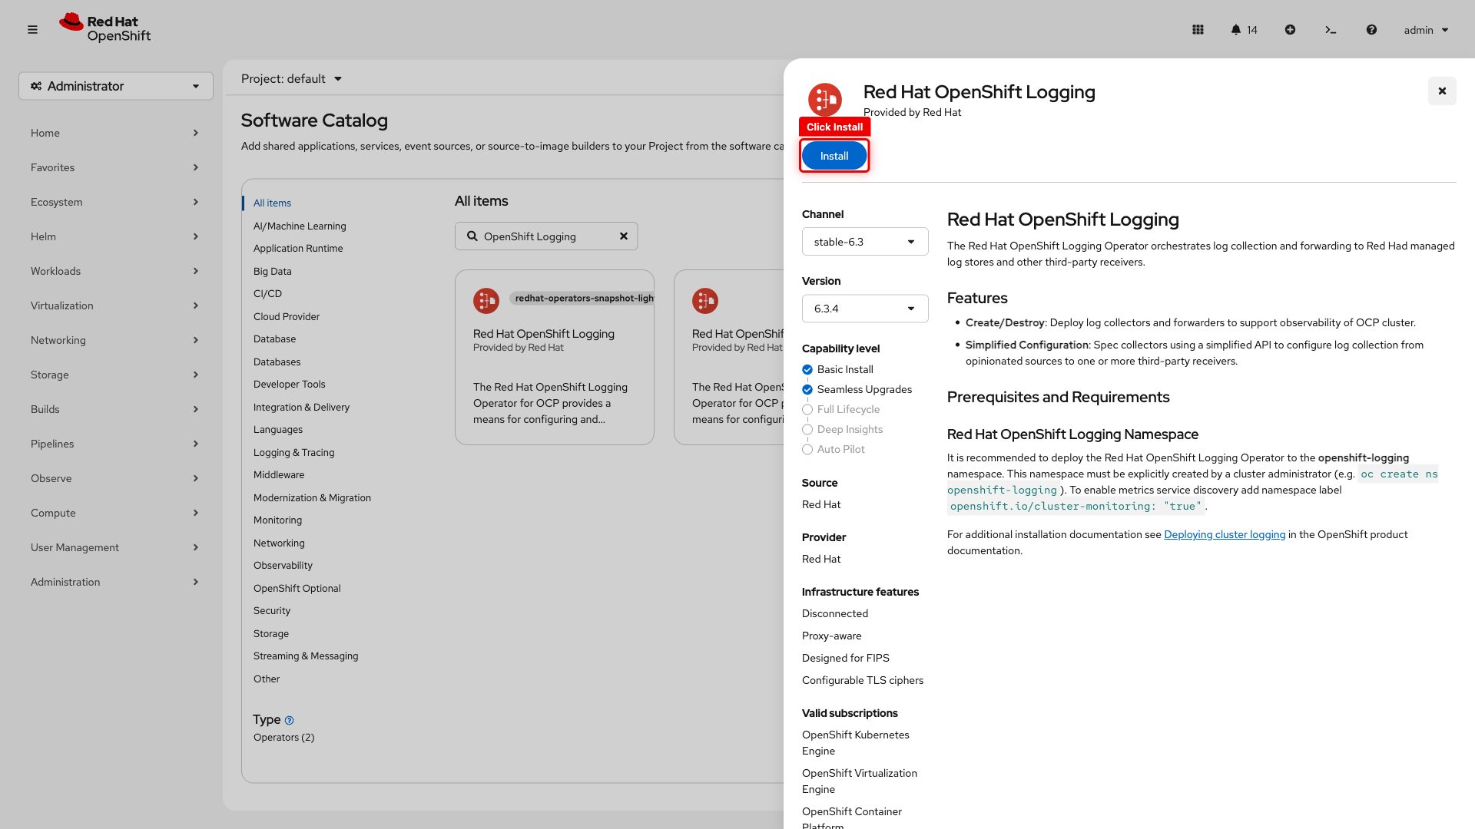Click the Red Hat OpenShift Logging operator icon

point(824,100)
